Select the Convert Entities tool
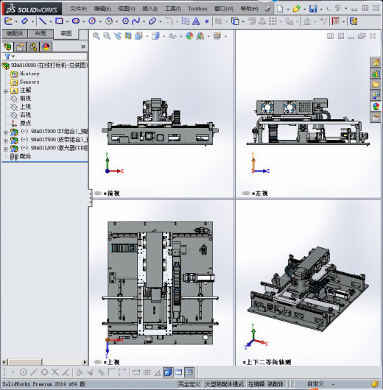Screen dimensions: 383x390 click(x=235, y=21)
